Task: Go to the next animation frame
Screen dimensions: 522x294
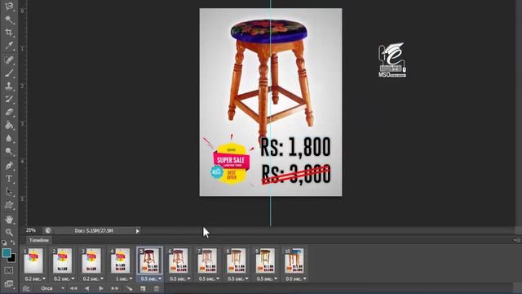Action: 115,288
